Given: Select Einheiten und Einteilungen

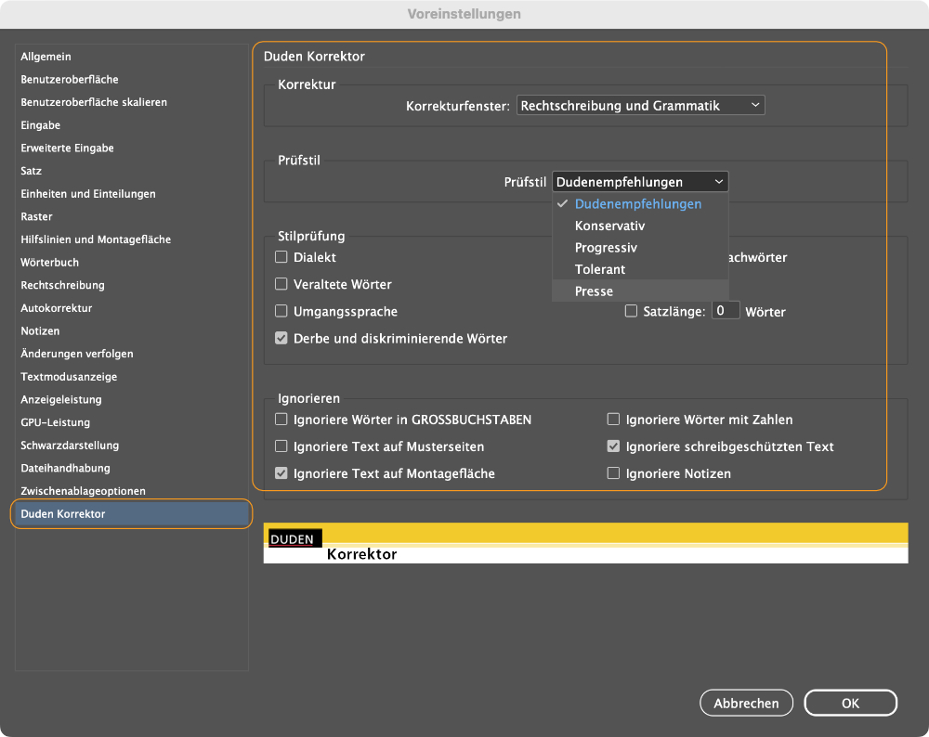Looking at the screenshot, I should pos(87,194).
